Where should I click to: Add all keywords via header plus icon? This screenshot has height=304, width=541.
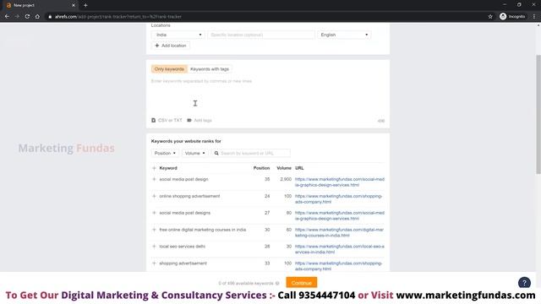click(154, 168)
